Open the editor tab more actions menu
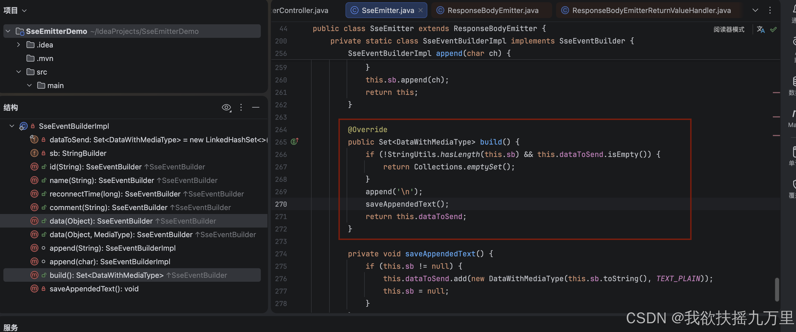Screen dimensions: 796x332 (770, 10)
